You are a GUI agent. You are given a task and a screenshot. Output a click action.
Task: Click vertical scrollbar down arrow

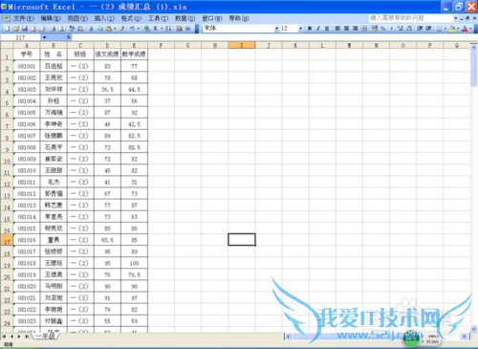[x=473, y=328]
